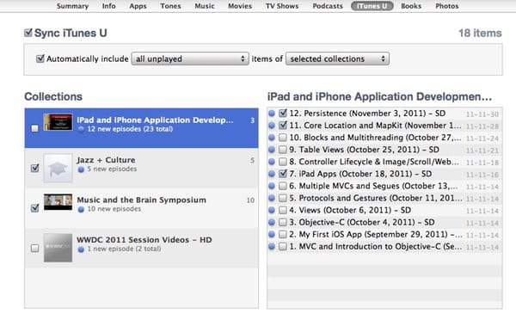Open the 'all unplayed' dropdown

(190, 59)
